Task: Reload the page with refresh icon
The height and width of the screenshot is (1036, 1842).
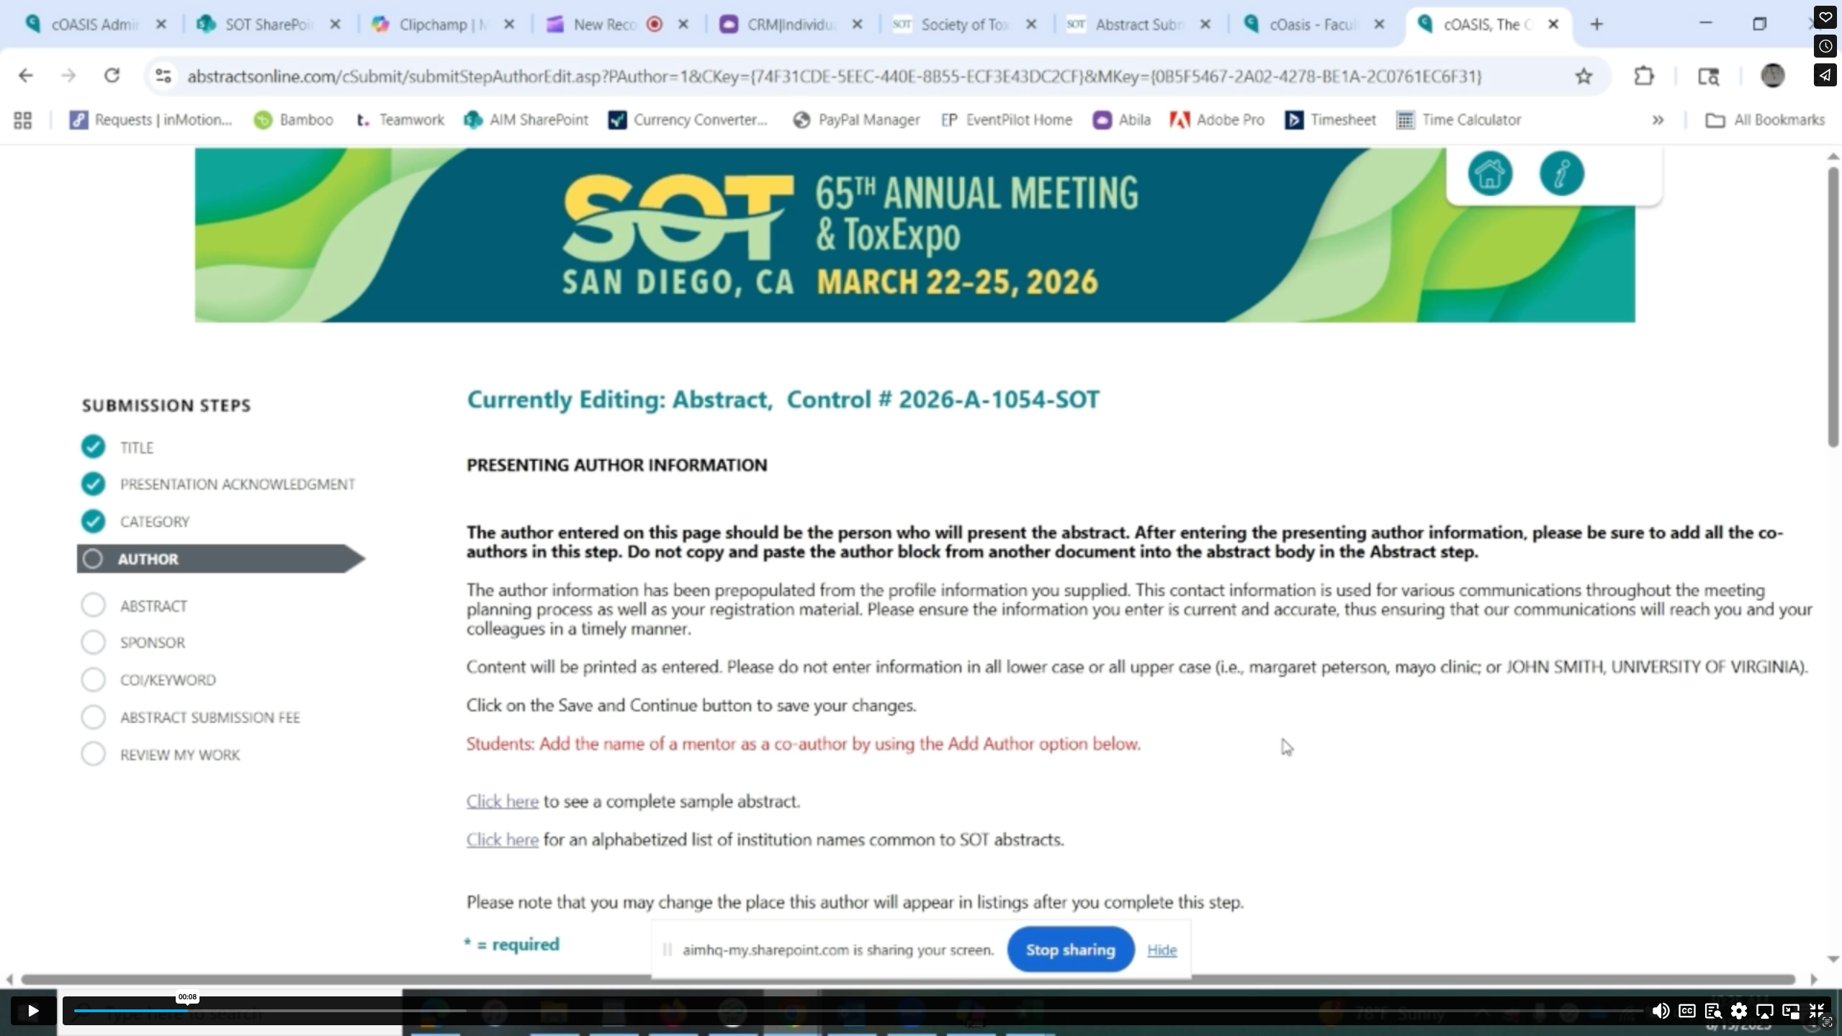Action: pos(112,76)
